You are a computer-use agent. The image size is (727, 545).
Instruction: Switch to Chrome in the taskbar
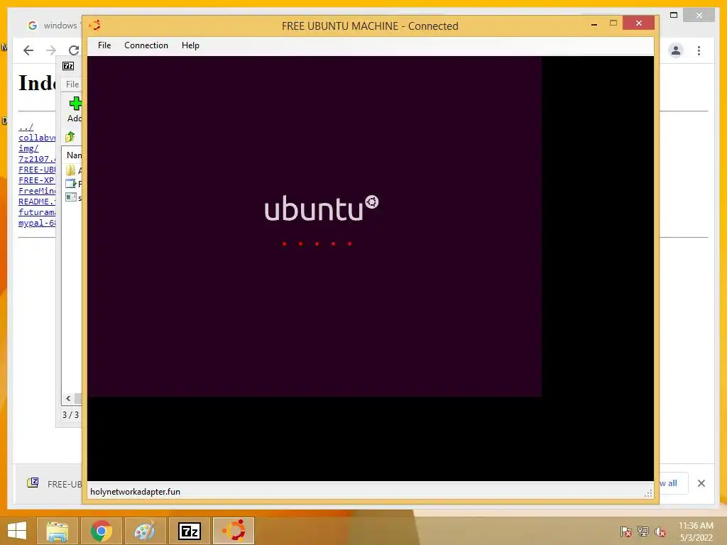[x=102, y=531]
